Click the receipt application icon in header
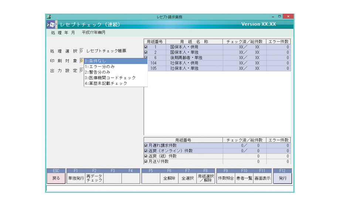This screenshot has height=210, width=340. coord(50,24)
